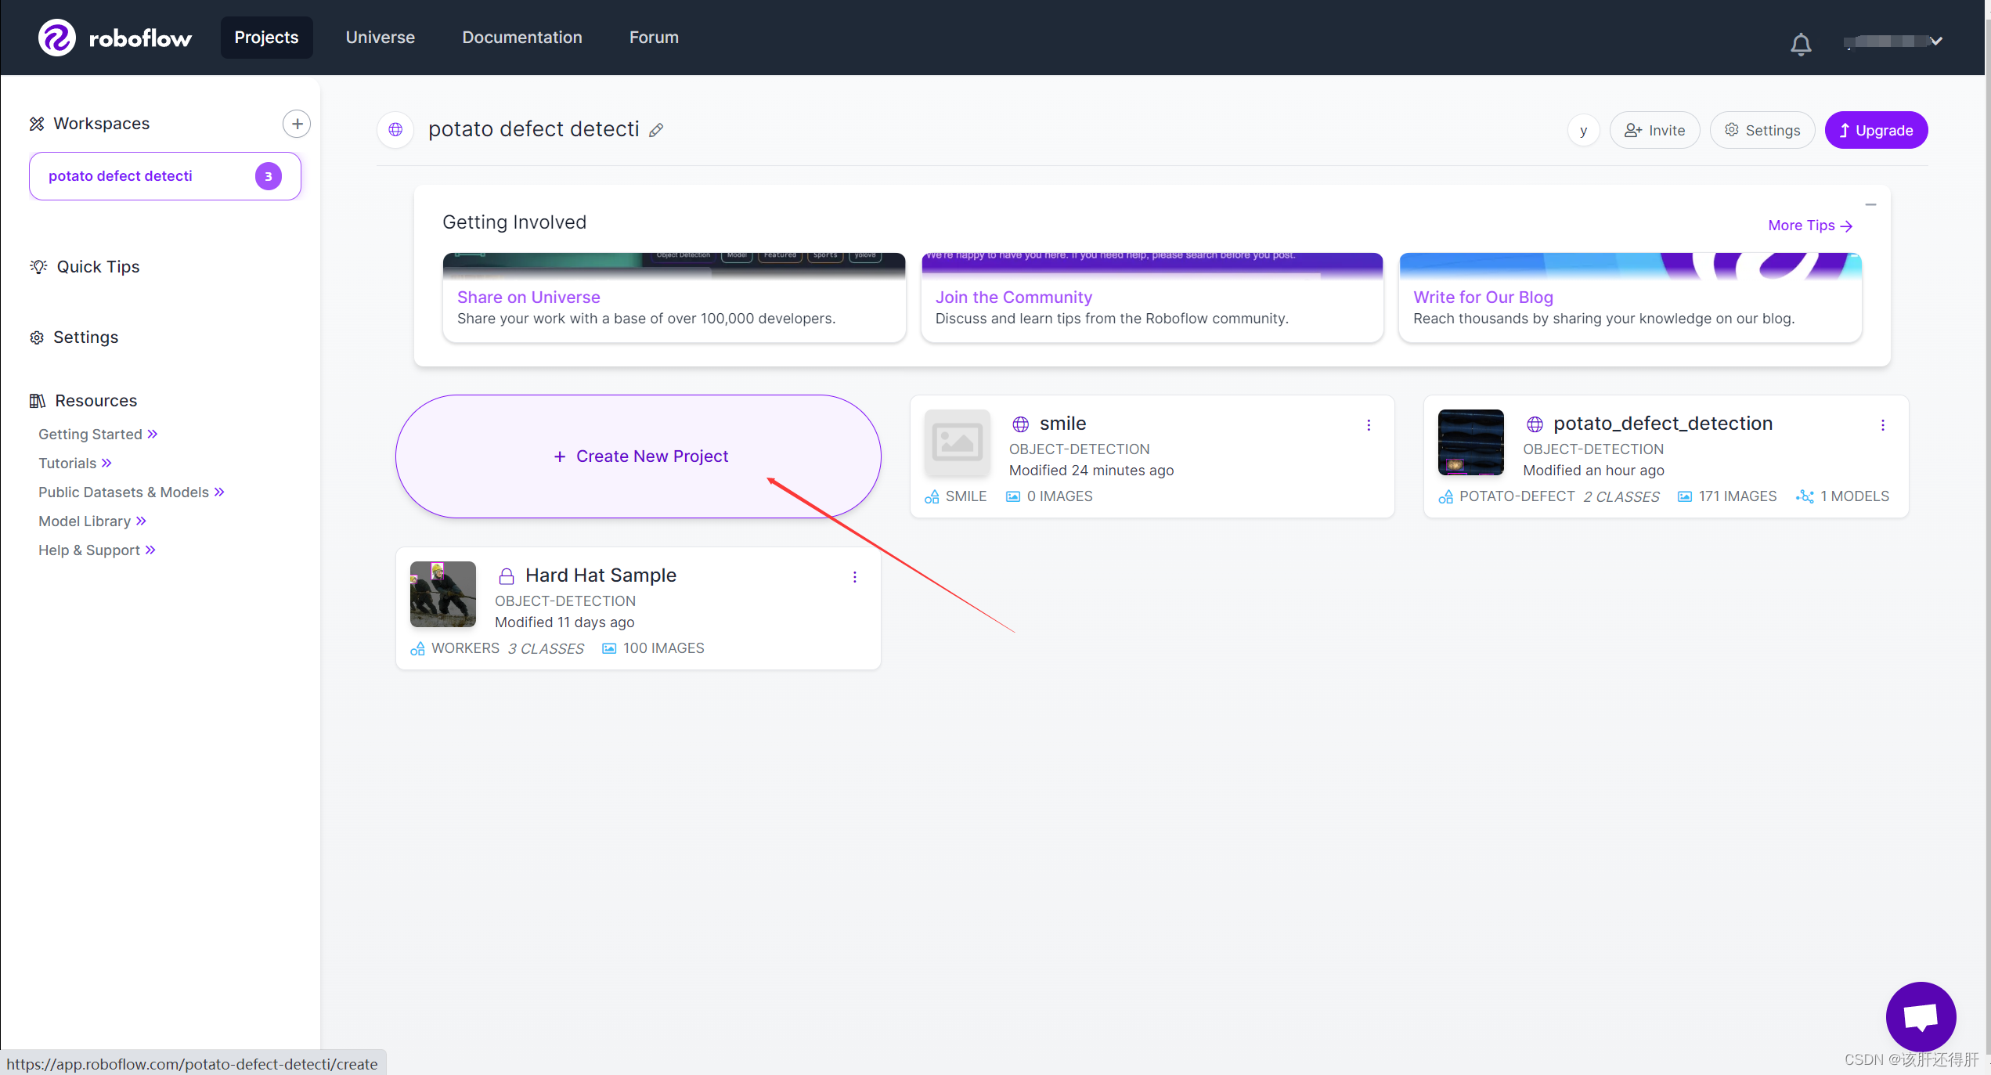Expand the Getting Started resource link
The image size is (1991, 1075).
tap(98, 435)
